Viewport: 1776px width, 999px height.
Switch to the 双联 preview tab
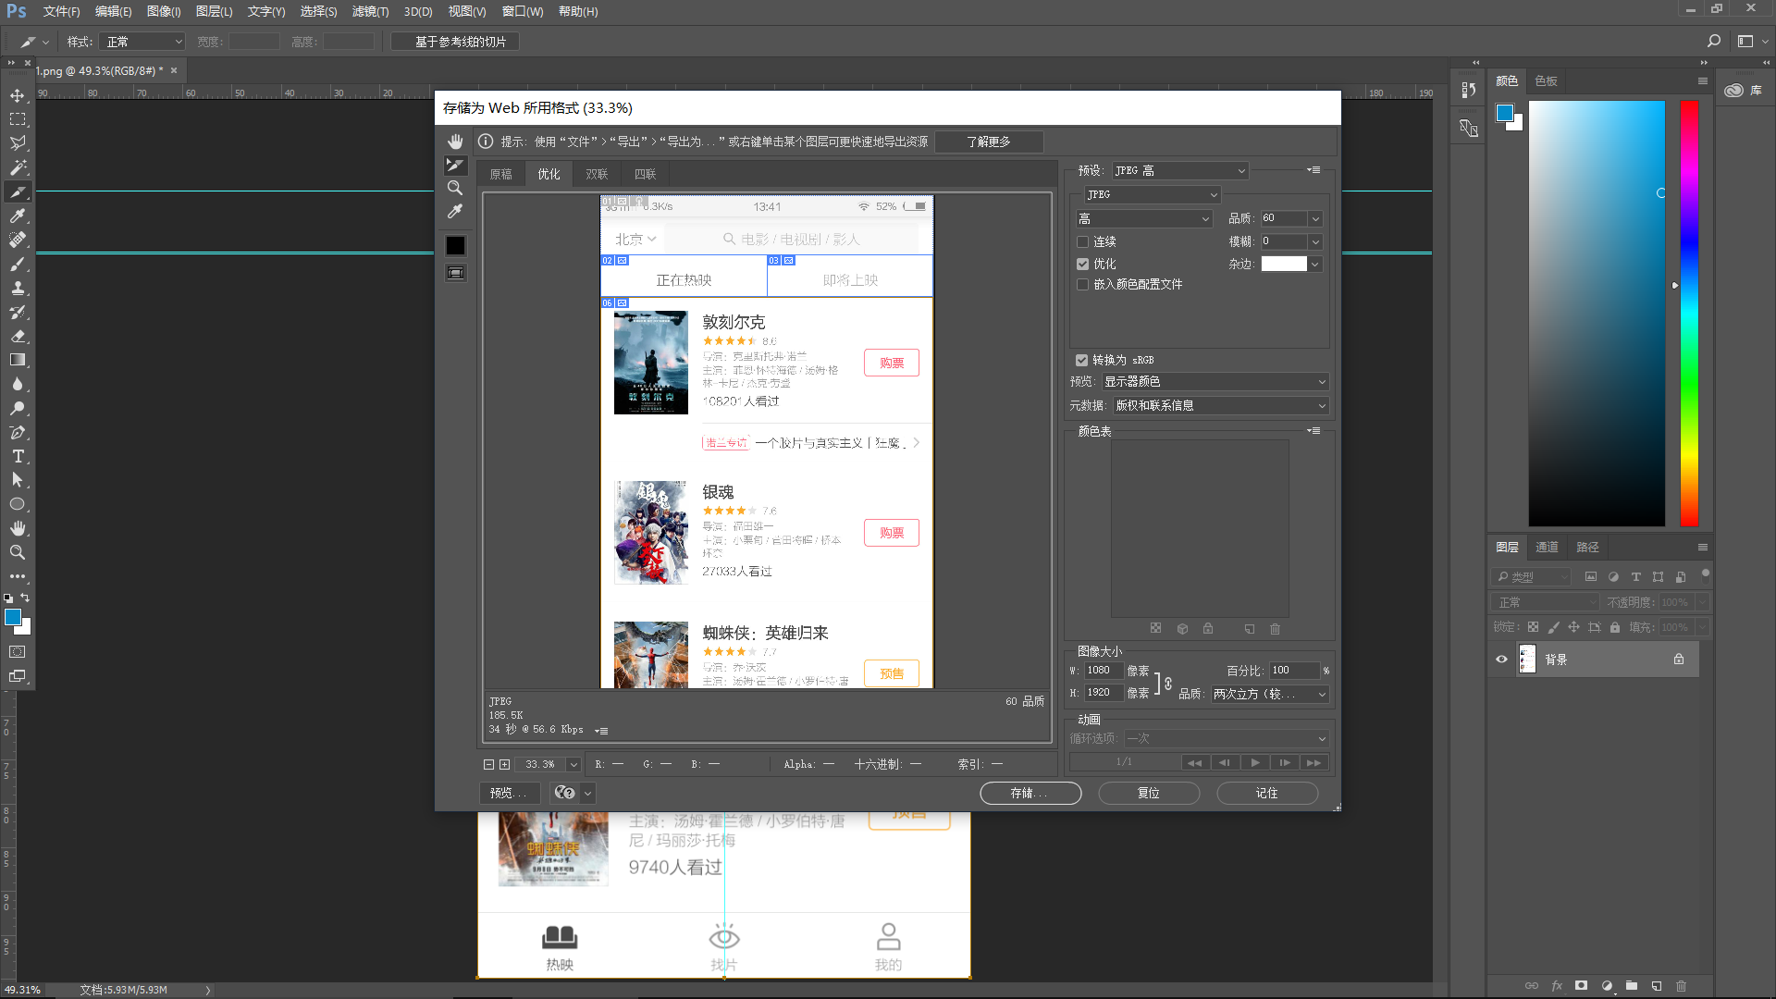click(597, 174)
